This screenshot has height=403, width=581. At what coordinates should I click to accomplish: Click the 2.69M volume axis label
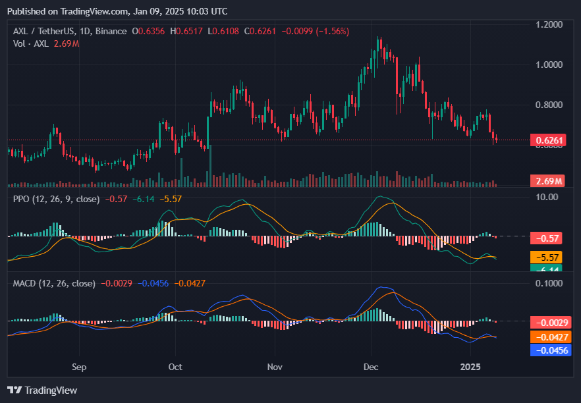pos(547,181)
